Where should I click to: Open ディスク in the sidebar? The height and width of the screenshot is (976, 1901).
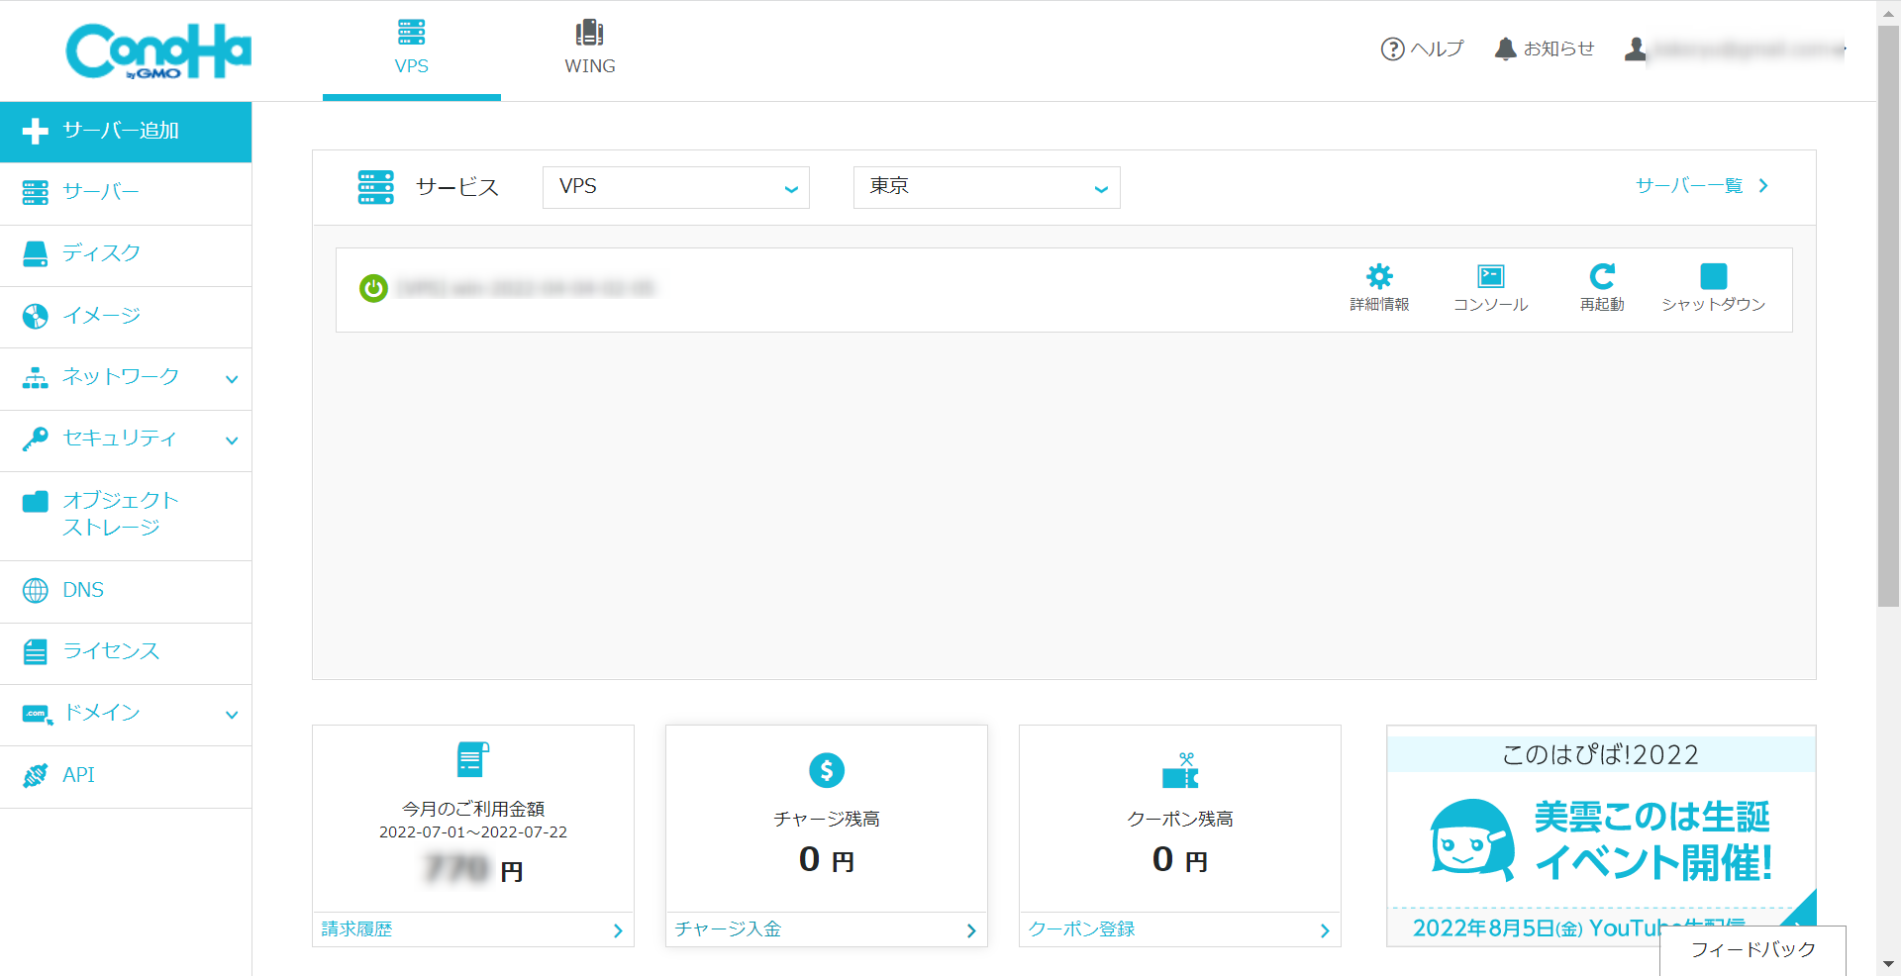pyautogui.click(x=126, y=253)
